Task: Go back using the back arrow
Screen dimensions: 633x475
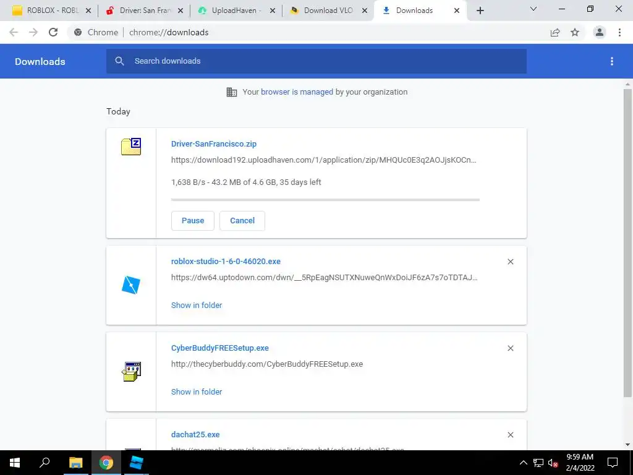Action: pos(14,32)
